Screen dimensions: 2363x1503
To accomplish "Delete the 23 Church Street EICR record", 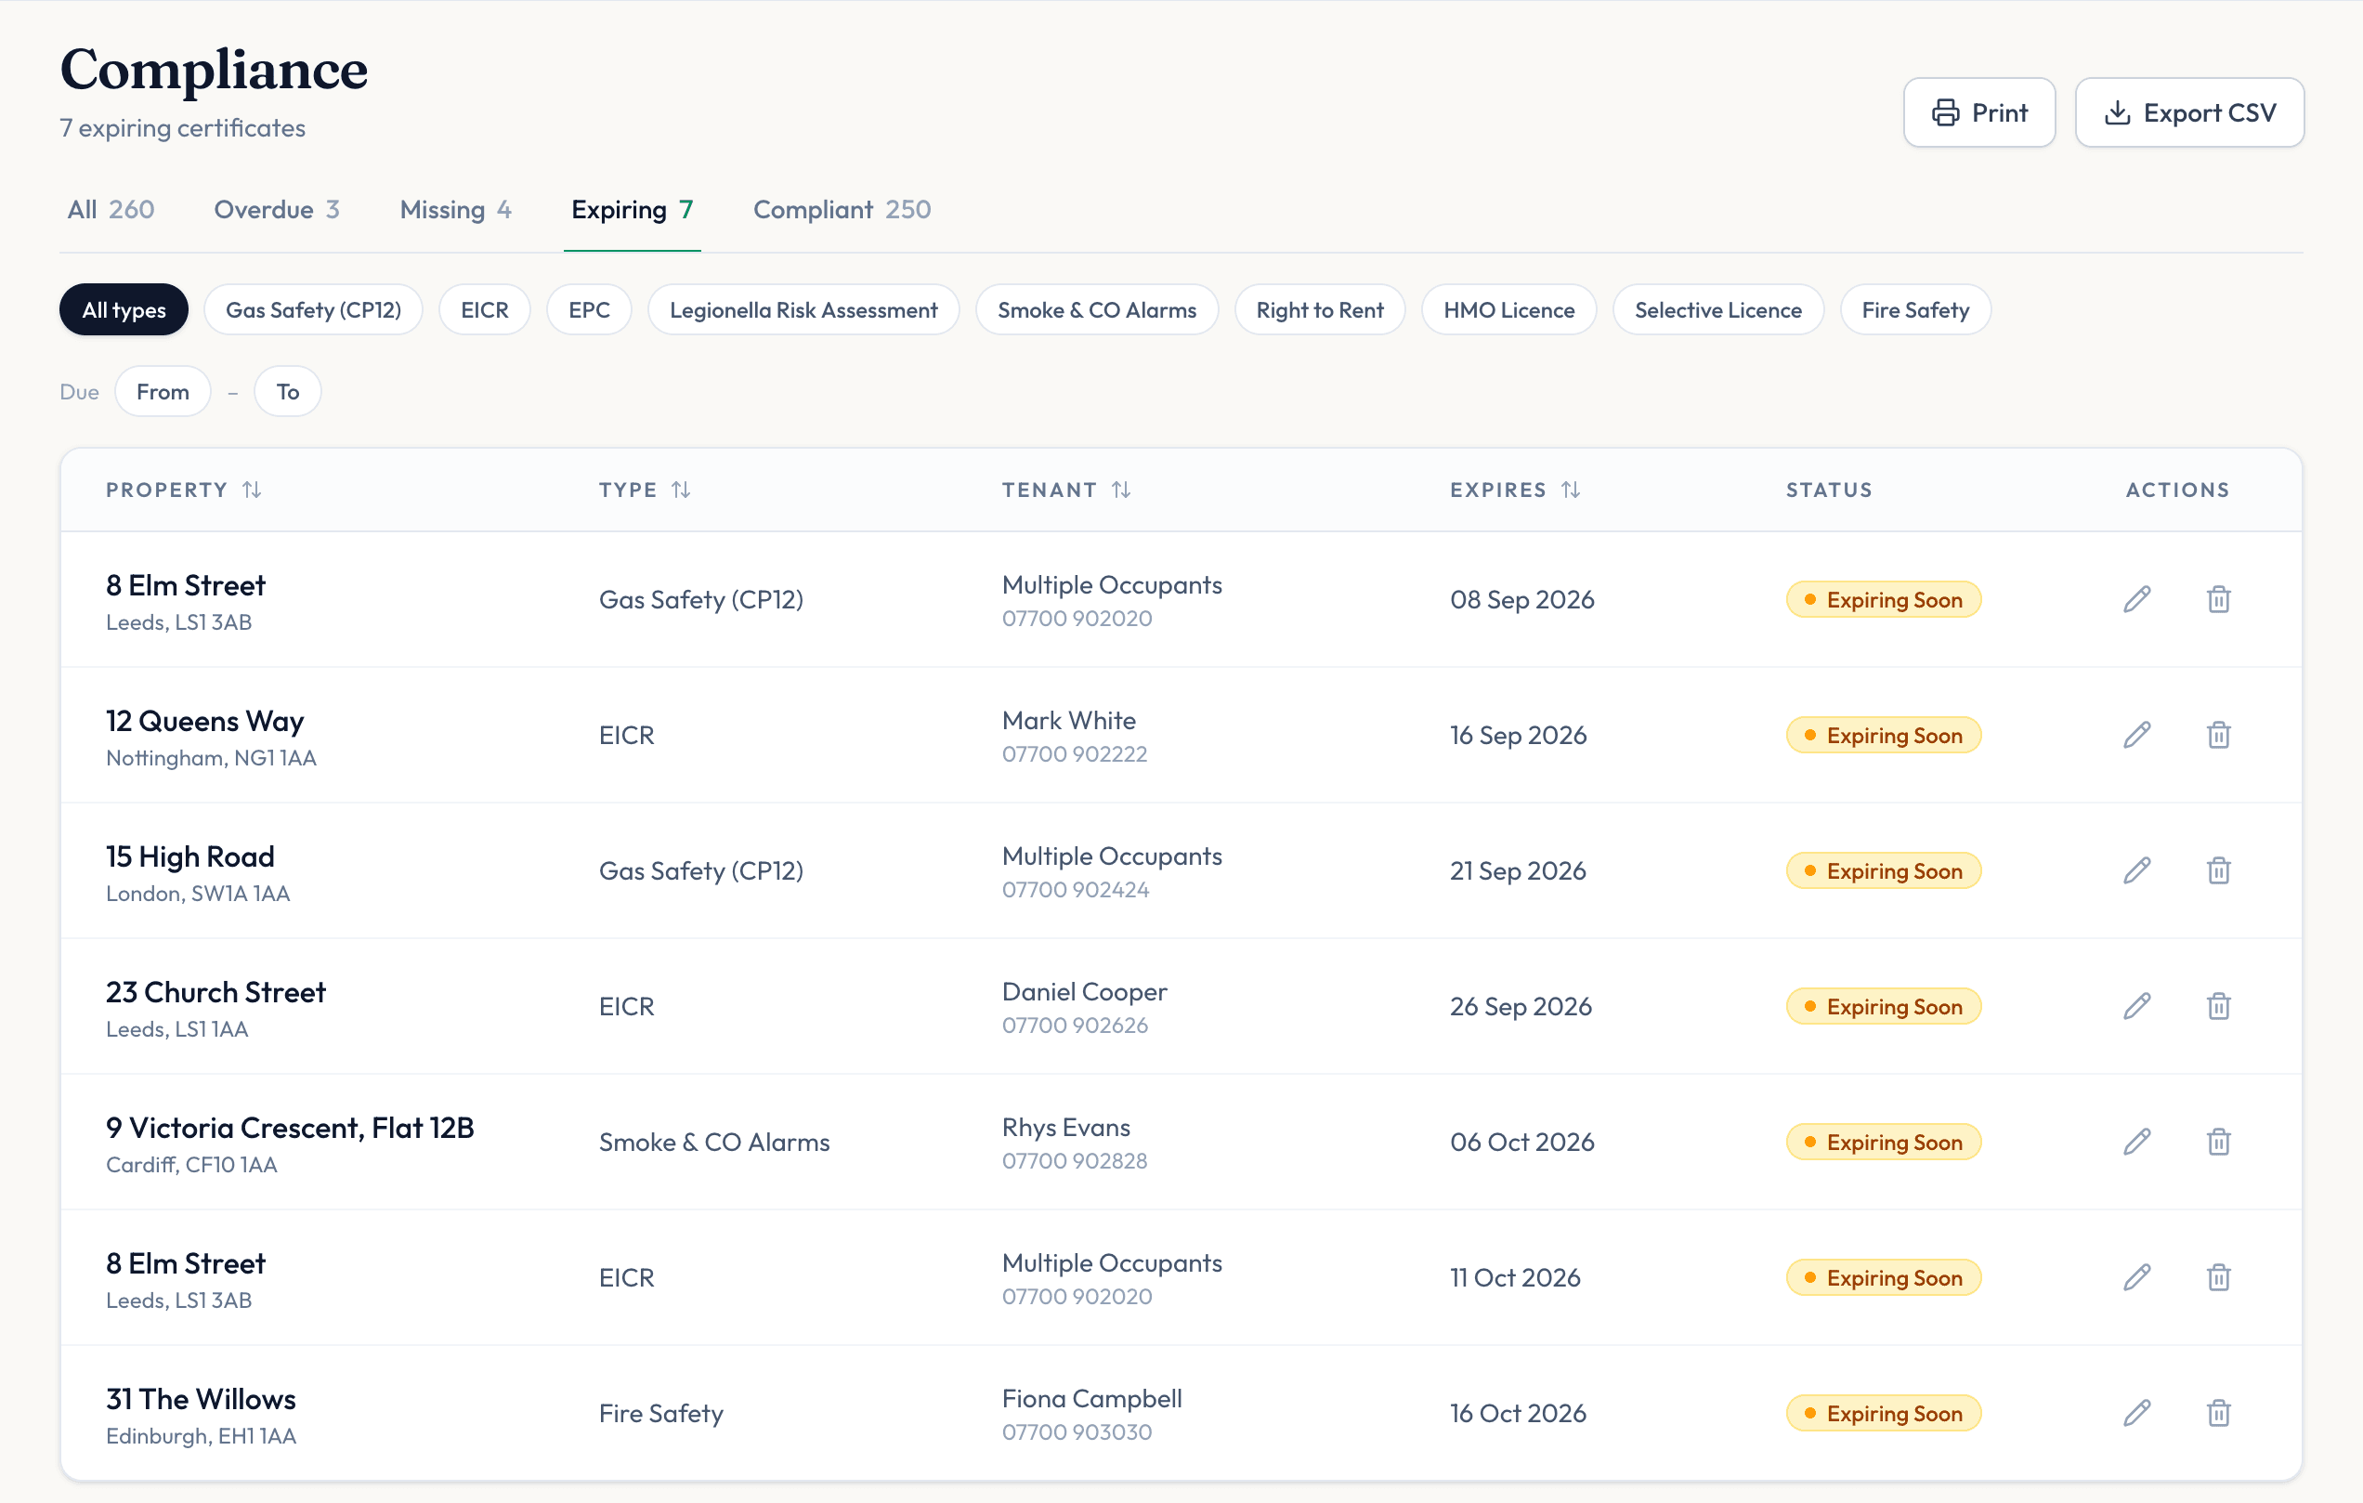I will point(2218,1006).
